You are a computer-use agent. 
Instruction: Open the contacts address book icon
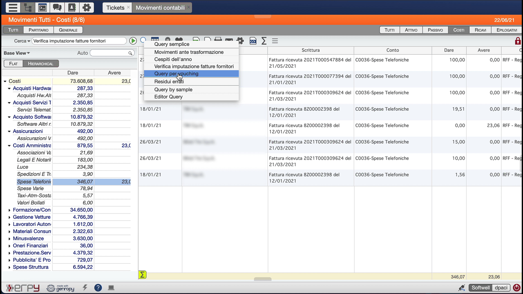click(72, 7)
